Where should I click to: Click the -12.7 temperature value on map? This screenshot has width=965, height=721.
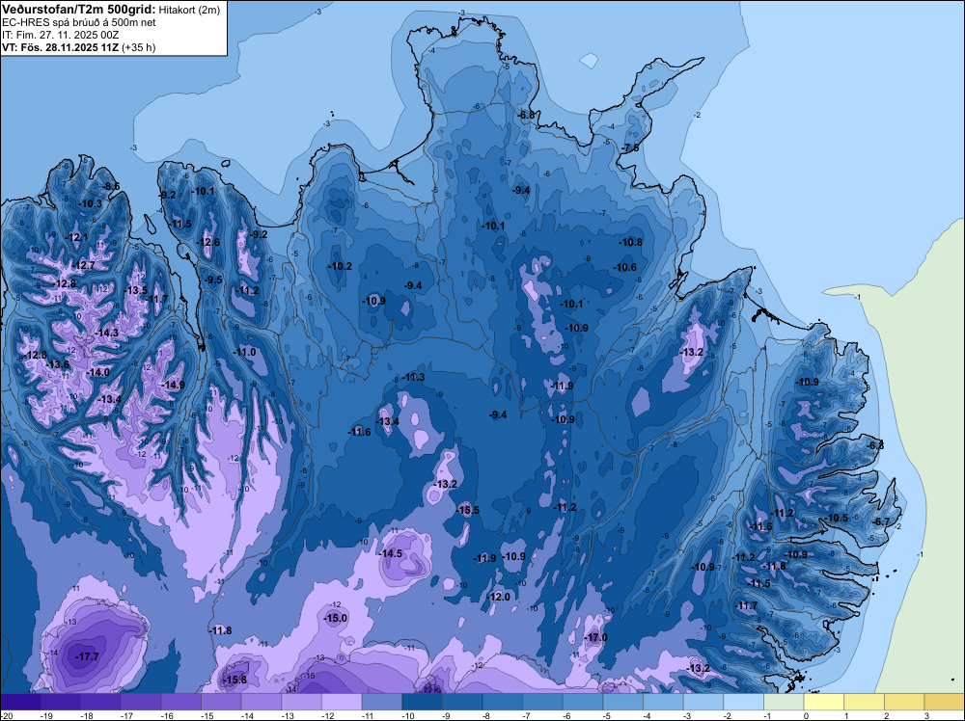coord(83,265)
